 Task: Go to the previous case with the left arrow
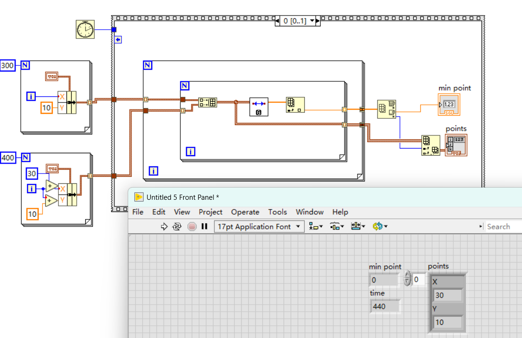coord(277,21)
